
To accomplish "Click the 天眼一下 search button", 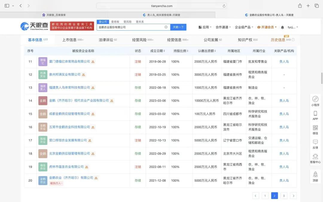I will tap(178, 27).
